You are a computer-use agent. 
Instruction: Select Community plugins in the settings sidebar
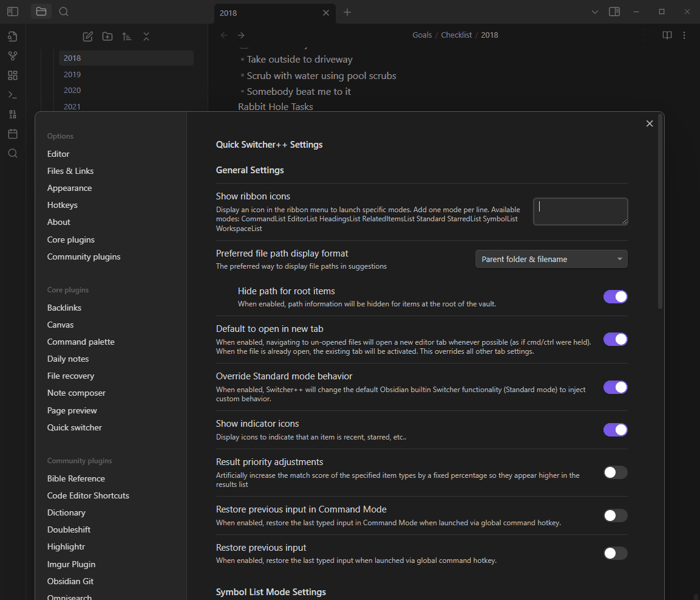[x=84, y=257]
